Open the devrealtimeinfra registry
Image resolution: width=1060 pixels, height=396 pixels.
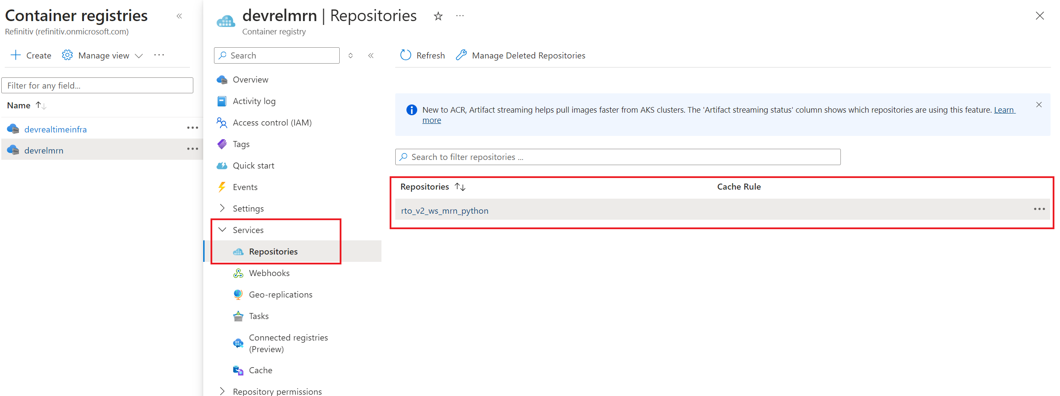pyautogui.click(x=56, y=129)
